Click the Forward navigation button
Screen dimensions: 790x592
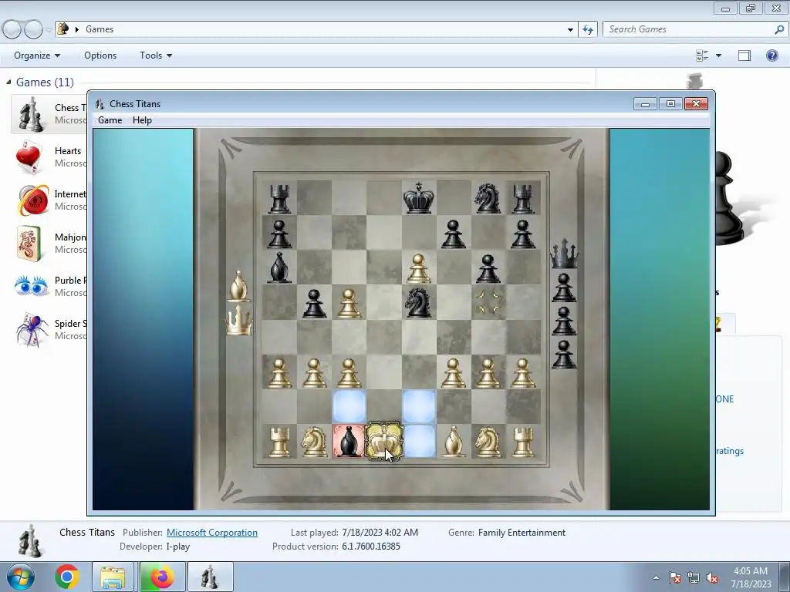33,29
